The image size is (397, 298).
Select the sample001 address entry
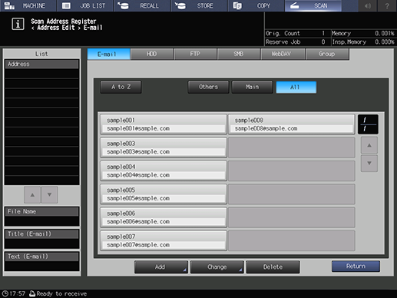tap(164, 124)
